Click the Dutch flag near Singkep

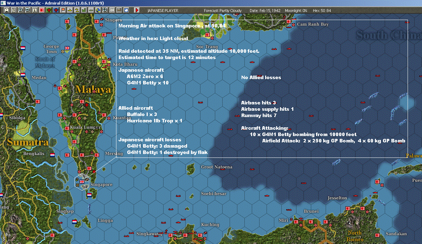click(75, 222)
